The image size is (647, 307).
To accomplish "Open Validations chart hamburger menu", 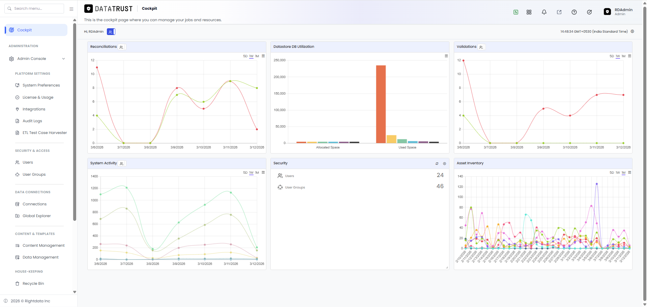I will pyautogui.click(x=629, y=56).
